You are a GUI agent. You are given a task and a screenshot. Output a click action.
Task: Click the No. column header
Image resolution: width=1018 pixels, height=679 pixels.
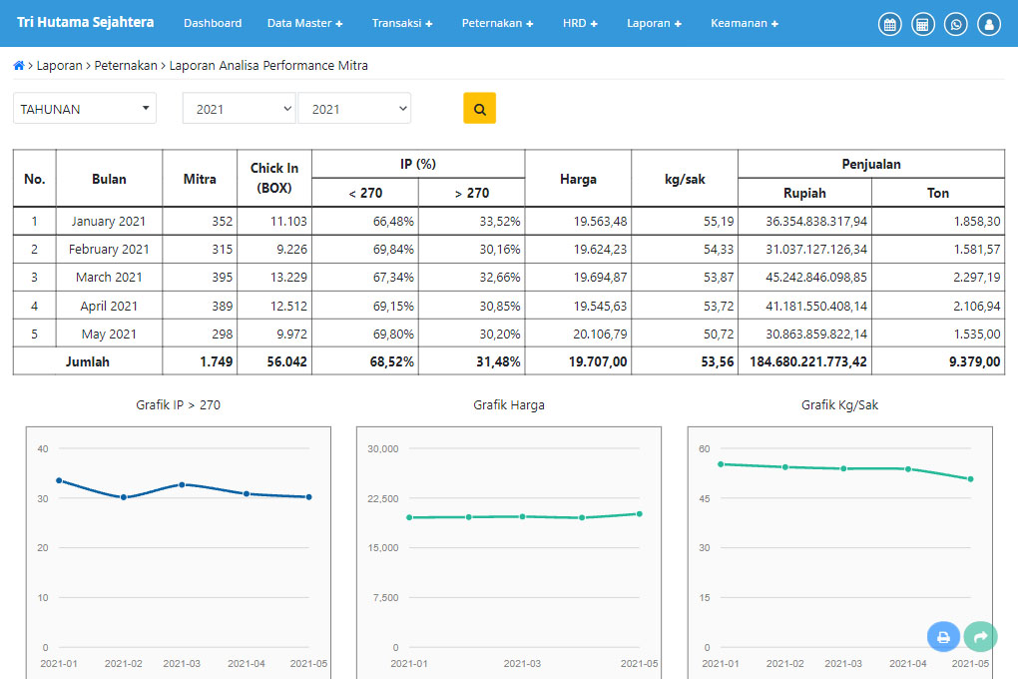pyautogui.click(x=34, y=179)
